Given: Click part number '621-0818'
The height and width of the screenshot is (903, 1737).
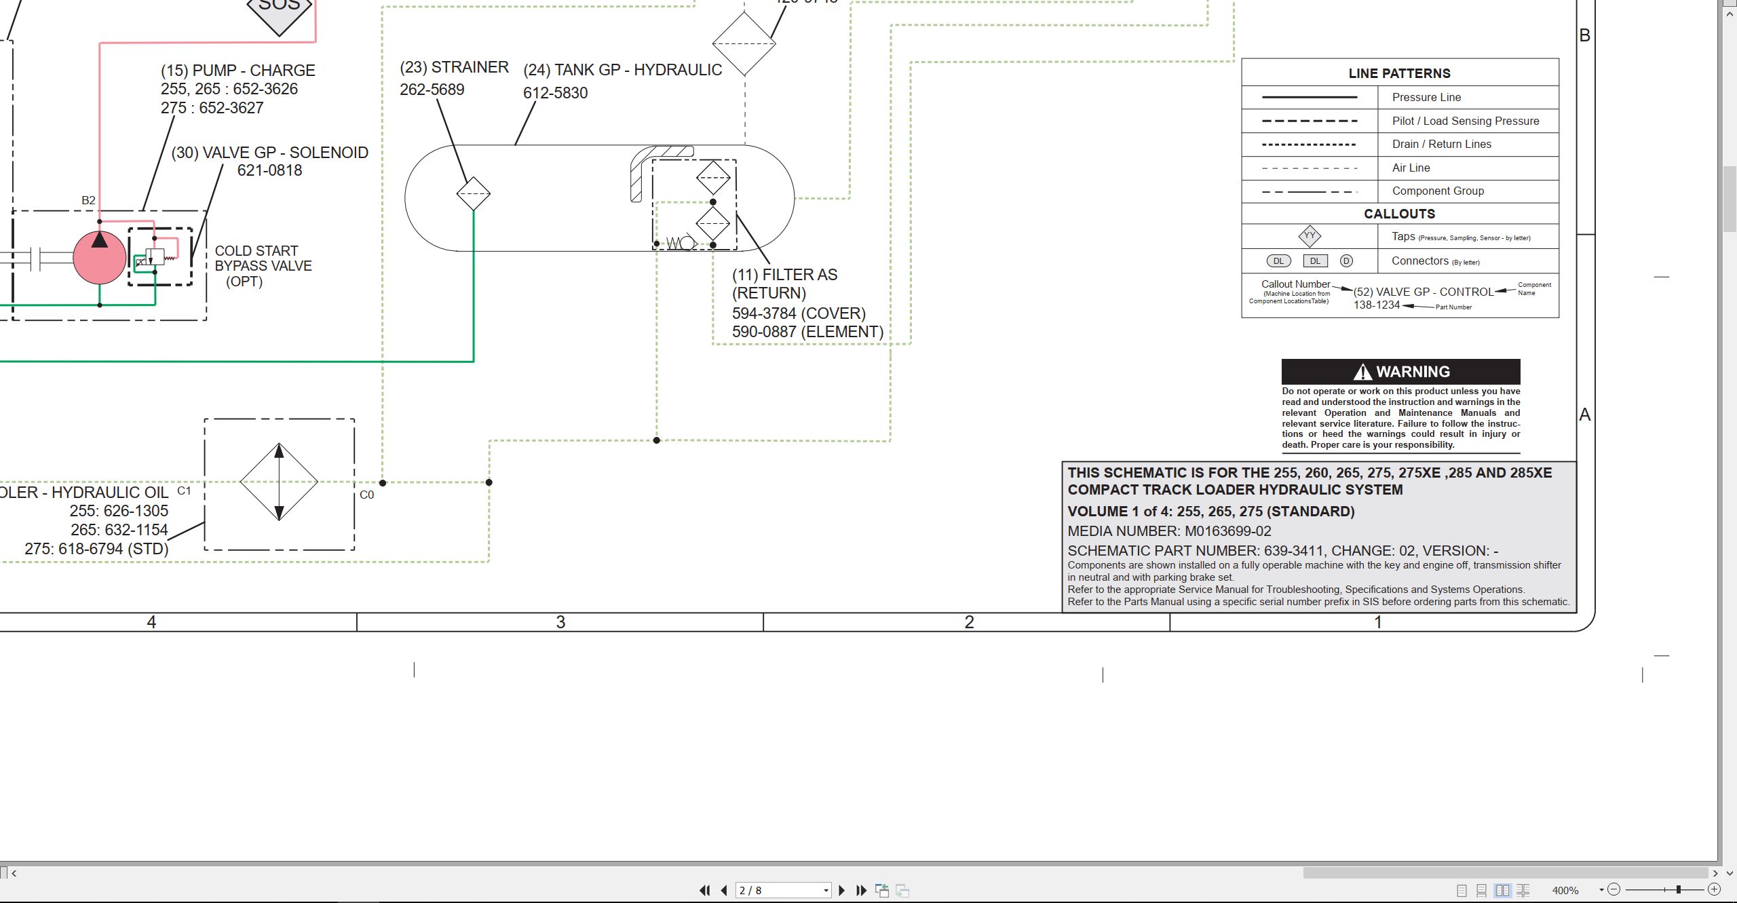Looking at the screenshot, I should tap(269, 170).
